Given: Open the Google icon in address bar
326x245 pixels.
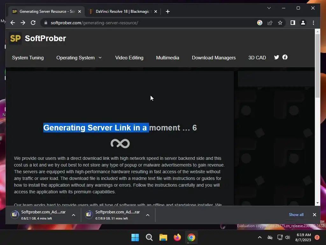Looking at the screenshot, I should click(x=260, y=23).
